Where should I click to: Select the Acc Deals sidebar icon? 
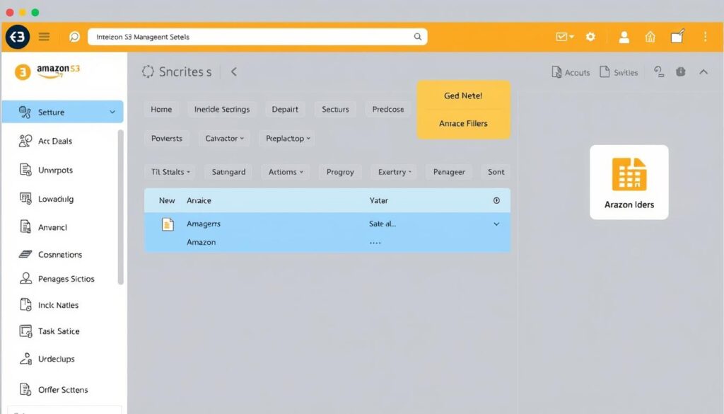[25, 141]
